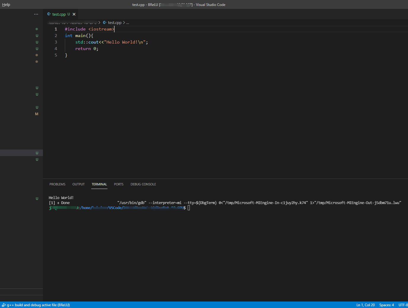Select line number 4 in gutter
This screenshot has width=408, height=308.
click(56, 49)
